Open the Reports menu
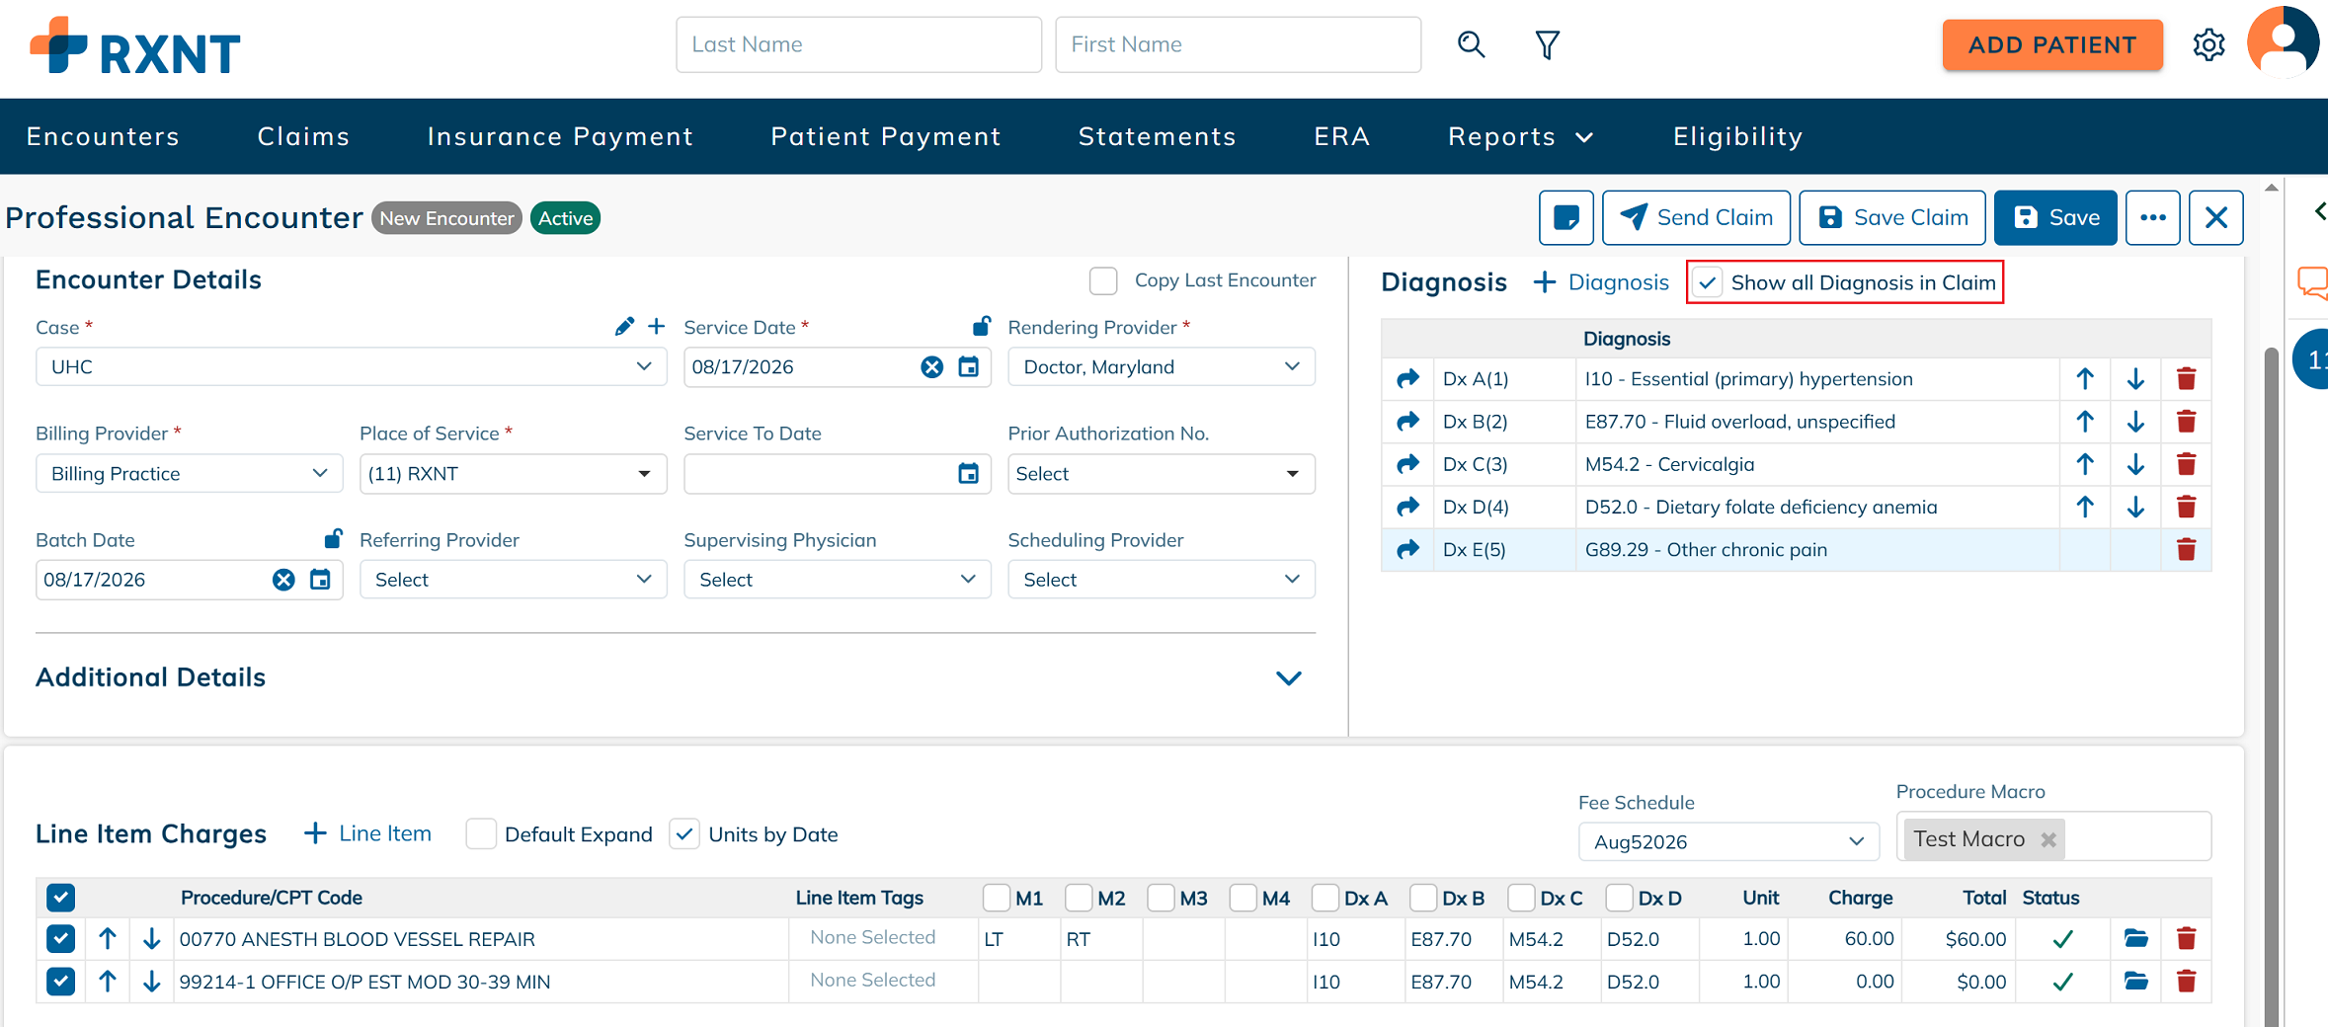This screenshot has height=1027, width=2328. 1520,136
